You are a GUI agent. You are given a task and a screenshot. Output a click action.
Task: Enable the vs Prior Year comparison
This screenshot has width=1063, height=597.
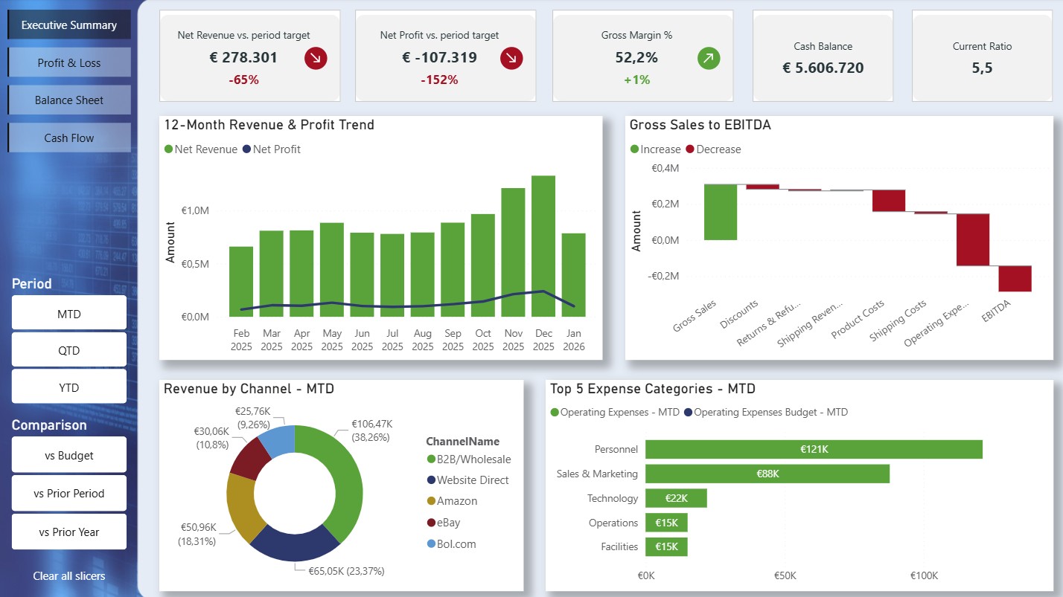tap(68, 532)
